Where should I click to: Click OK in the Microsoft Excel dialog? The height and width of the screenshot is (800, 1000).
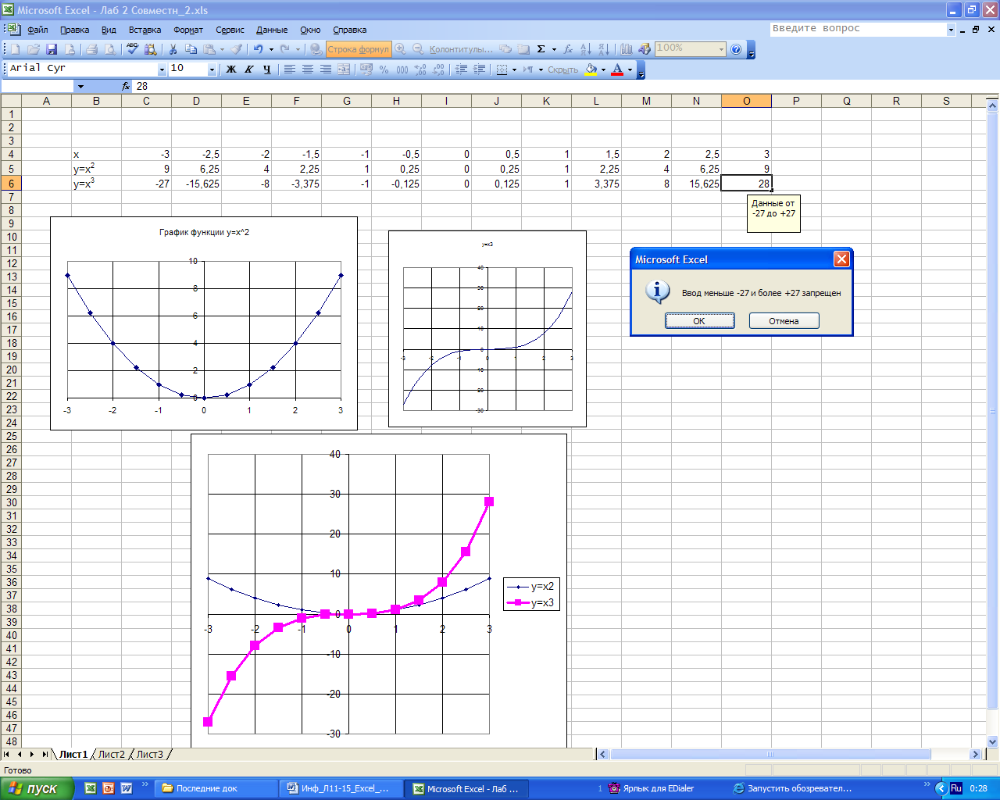(x=699, y=321)
